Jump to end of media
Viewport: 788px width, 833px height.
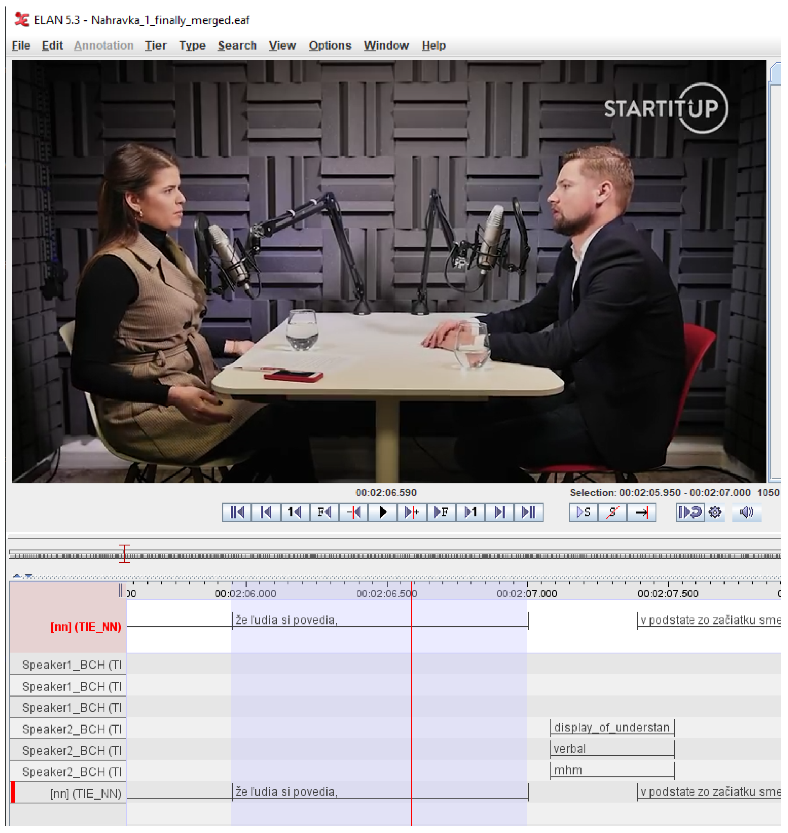click(528, 512)
